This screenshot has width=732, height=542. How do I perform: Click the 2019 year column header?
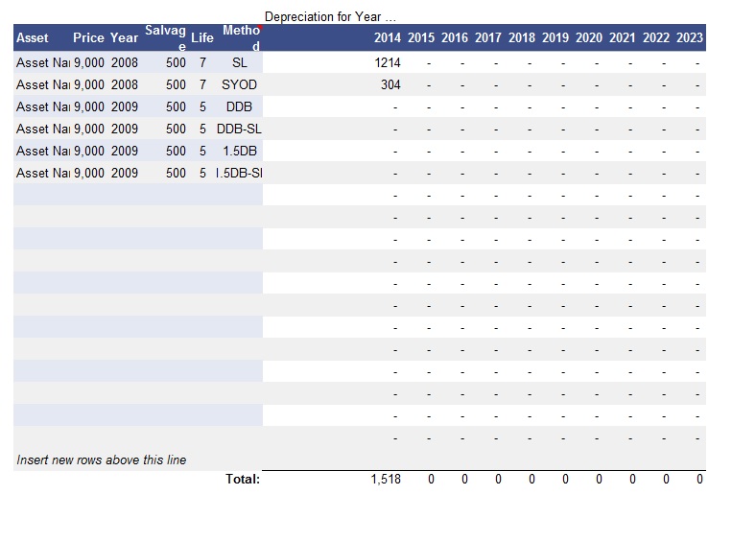tap(555, 37)
